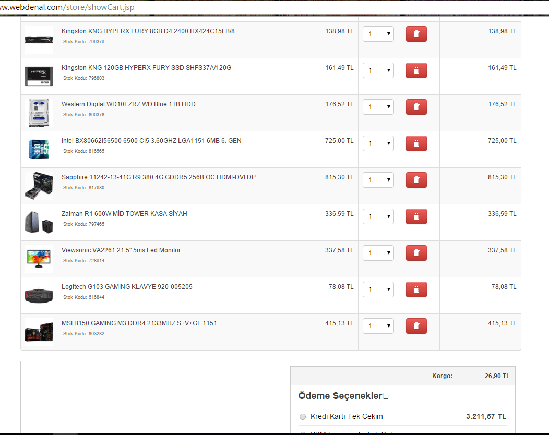View HyperX Fury SSD product thumbnail
Screen dimensions: 549x435
point(39,76)
